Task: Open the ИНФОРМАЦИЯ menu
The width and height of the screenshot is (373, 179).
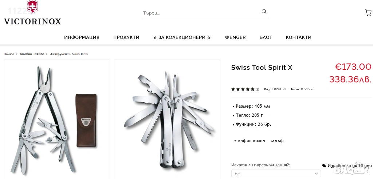Action: (82, 37)
